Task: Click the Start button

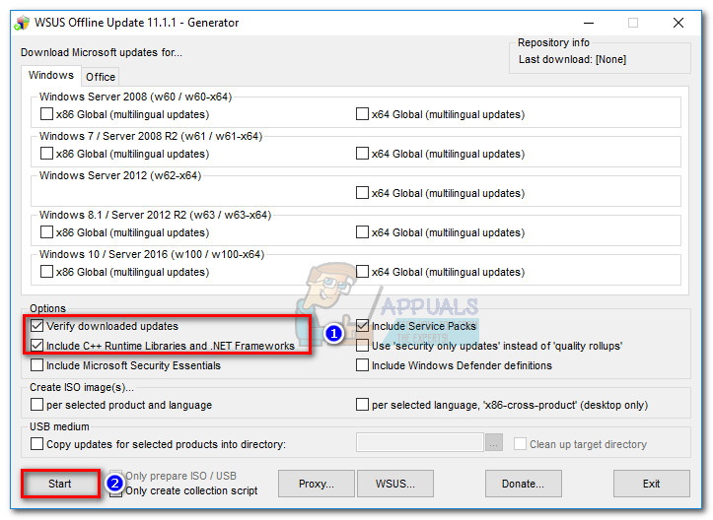Action: point(60,484)
